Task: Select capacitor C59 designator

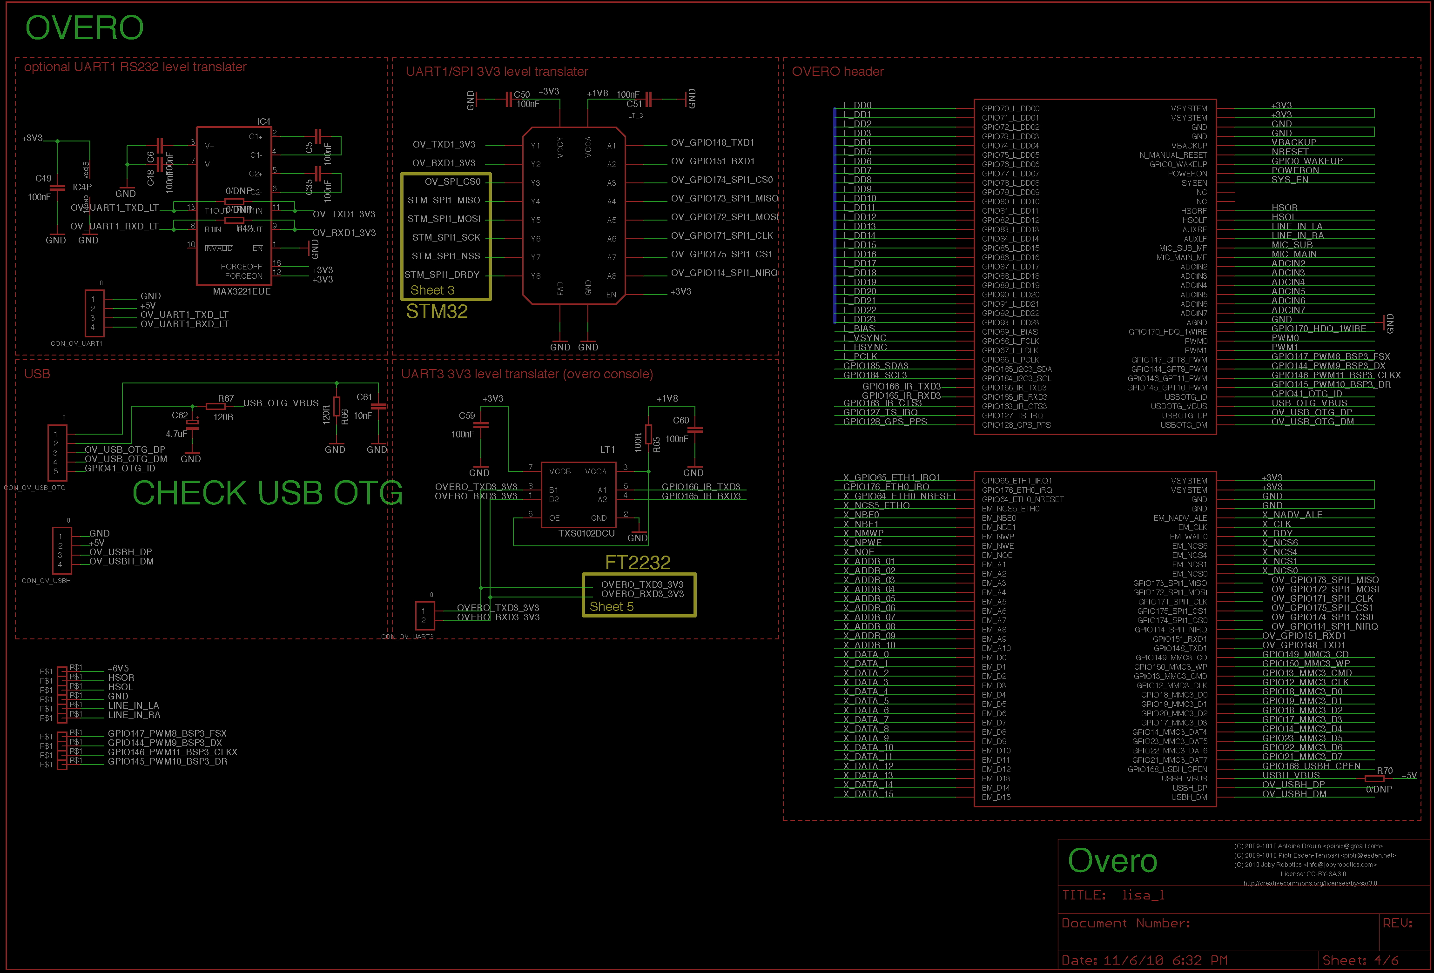Action: coord(467,416)
